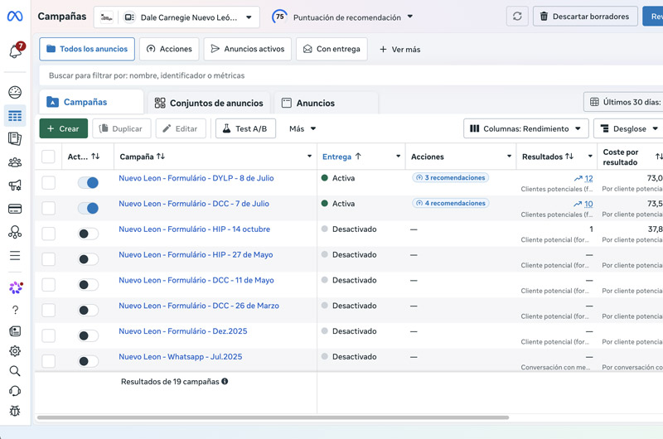The height and width of the screenshot is (439, 663).
Task: Click the Meta logo icon
Action: pos(15,17)
